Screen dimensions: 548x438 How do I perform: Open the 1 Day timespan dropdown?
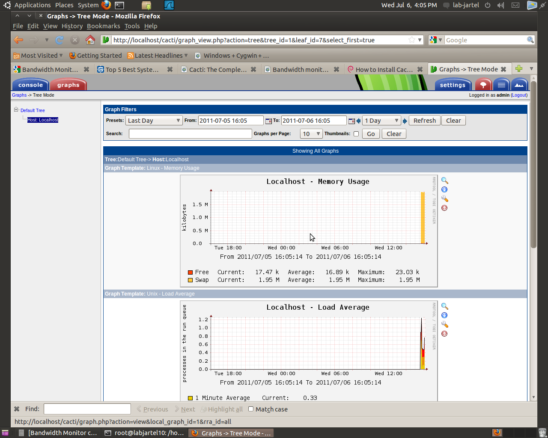tap(381, 120)
